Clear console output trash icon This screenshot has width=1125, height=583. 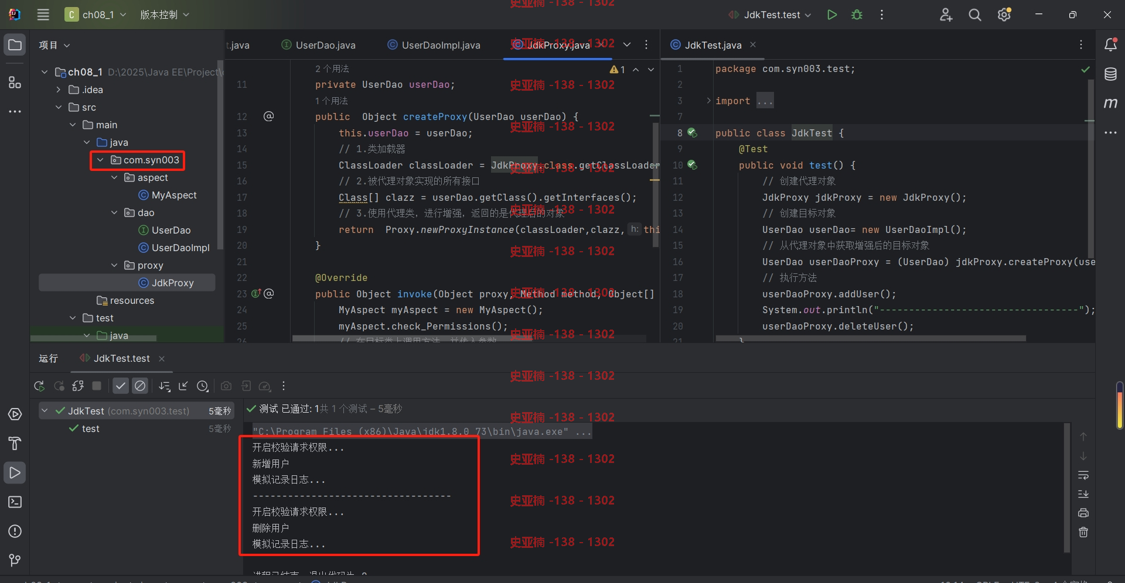pos(1083,532)
